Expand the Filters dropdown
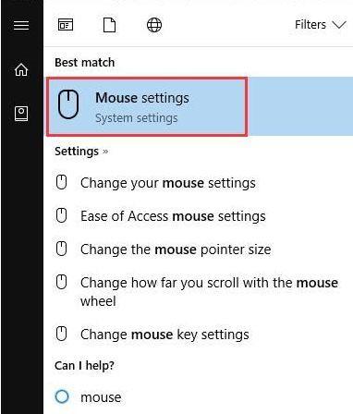Viewport: 353px width, 414px height. click(x=321, y=25)
